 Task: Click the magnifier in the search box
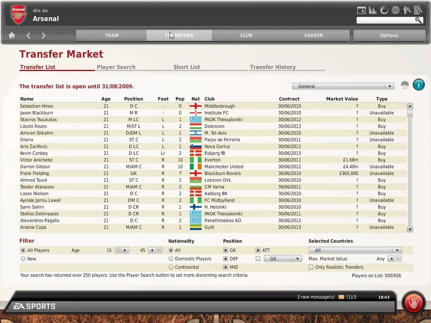pyautogui.click(x=418, y=20)
